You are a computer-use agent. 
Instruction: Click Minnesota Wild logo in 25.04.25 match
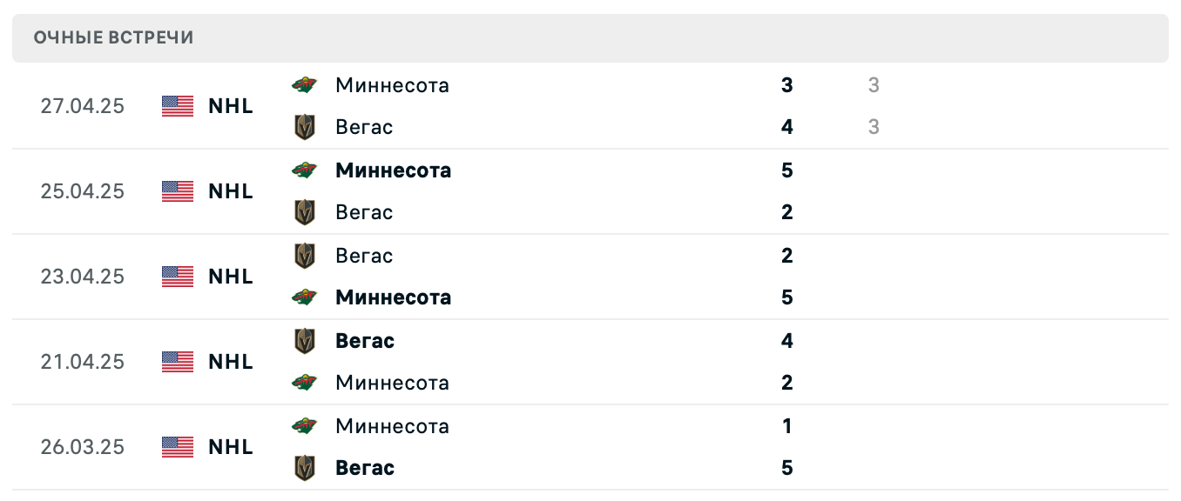304,170
